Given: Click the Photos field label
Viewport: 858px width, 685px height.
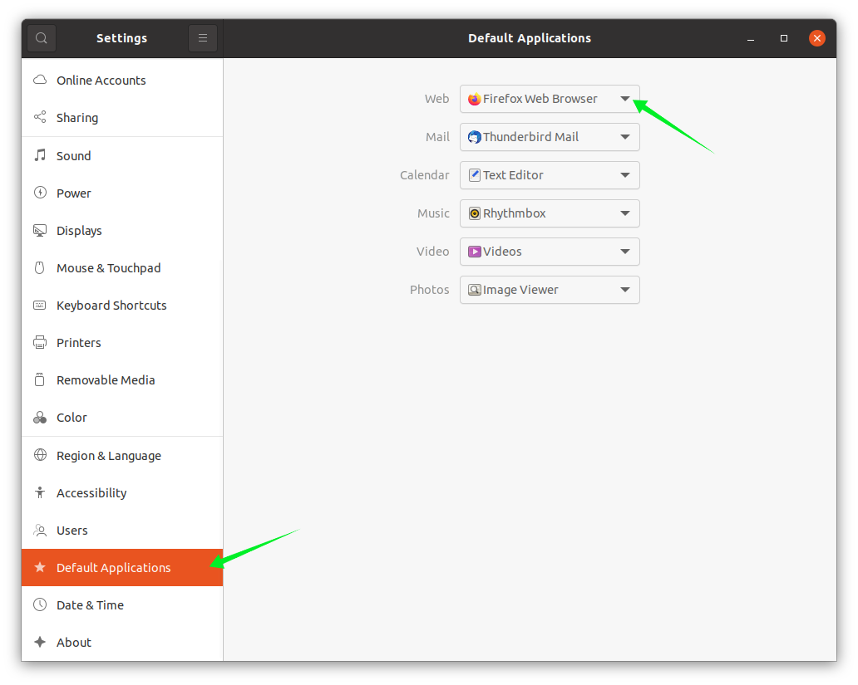Looking at the screenshot, I should click(x=430, y=290).
